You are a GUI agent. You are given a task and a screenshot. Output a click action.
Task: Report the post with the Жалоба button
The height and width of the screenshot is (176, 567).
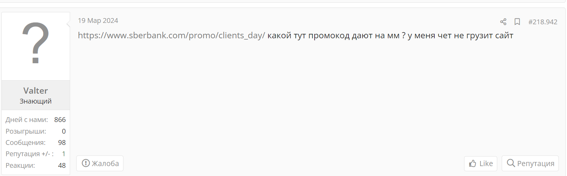point(100,163)
